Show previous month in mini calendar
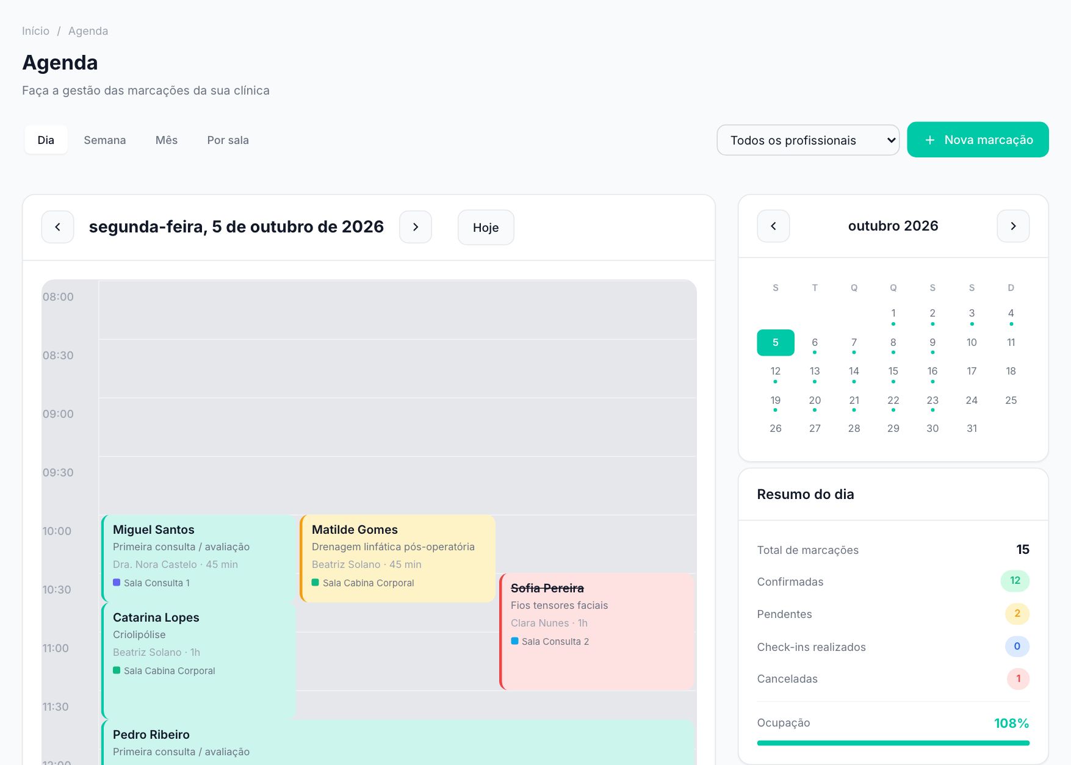Viewport: 1071px width, 765px height. [773, 226]
